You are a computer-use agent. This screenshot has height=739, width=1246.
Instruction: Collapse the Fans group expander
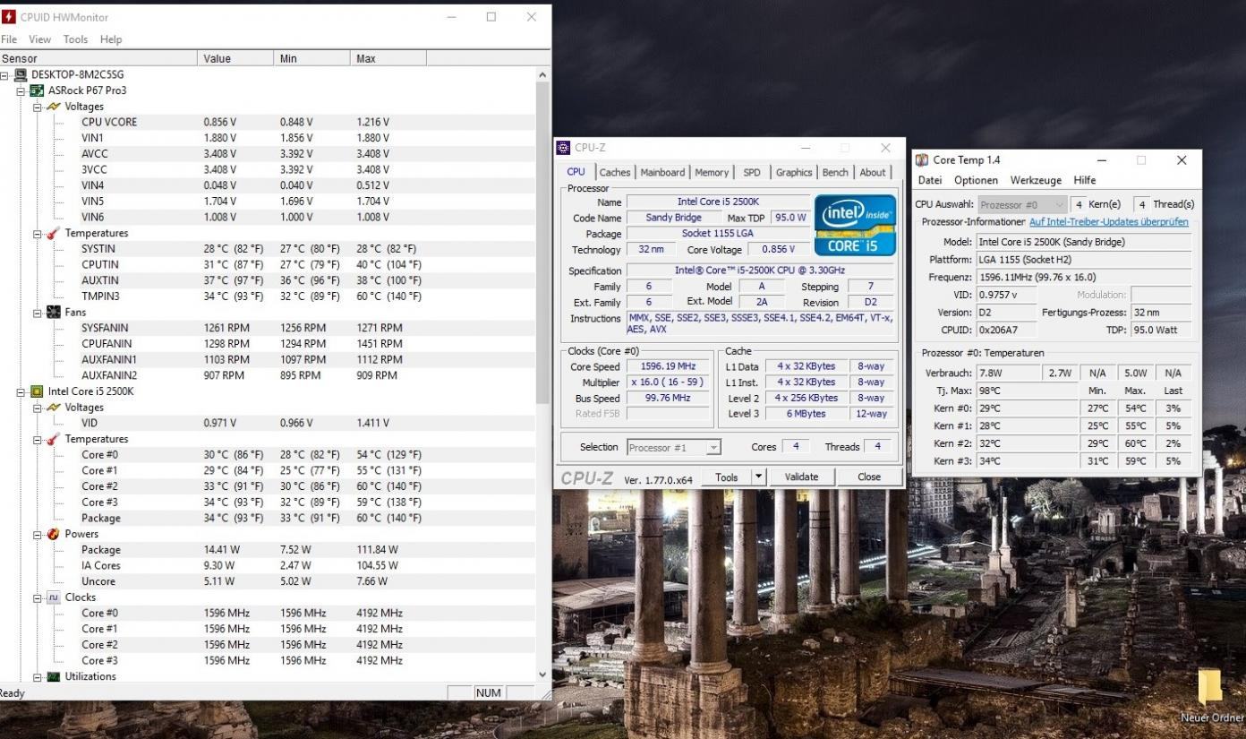[38, 312]
